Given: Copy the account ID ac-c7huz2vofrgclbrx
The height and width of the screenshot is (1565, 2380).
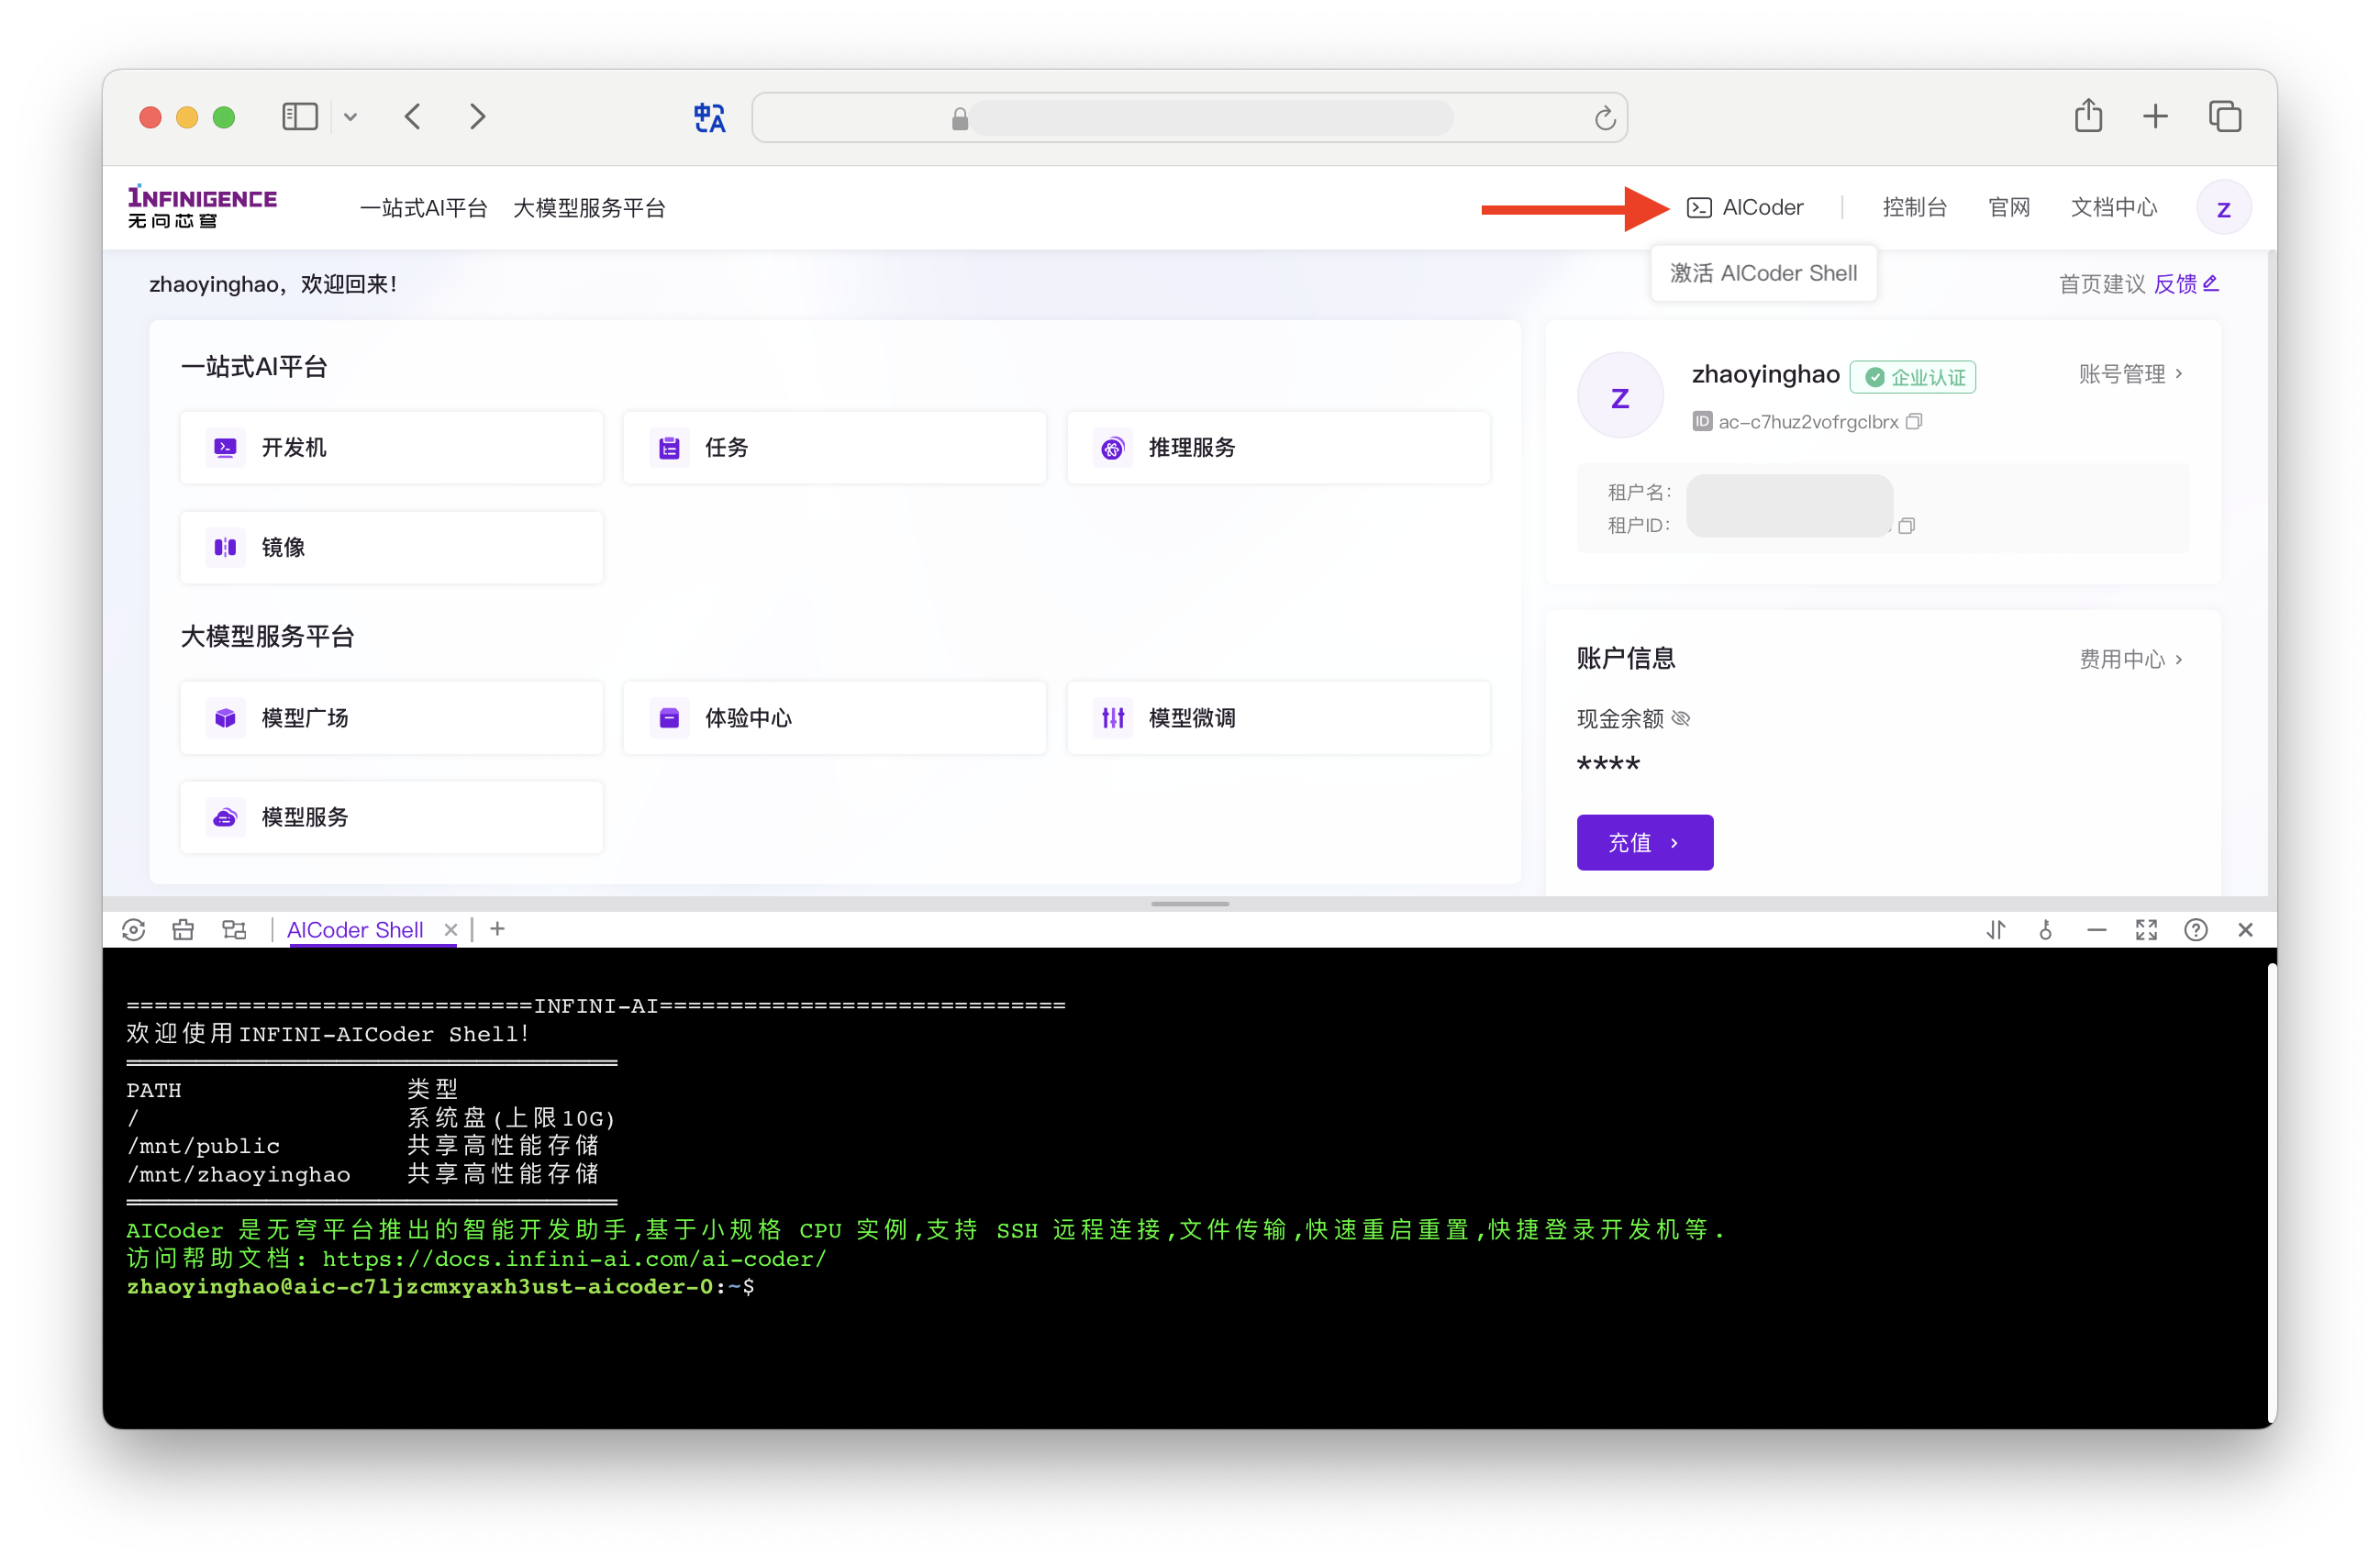Looking at the screenshot, I should [x=1914, y=422].
